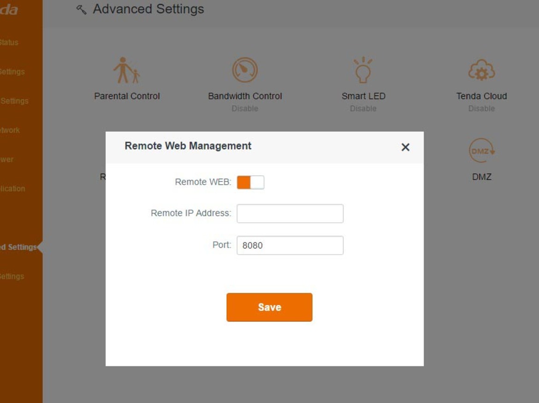The height and width of the screenshot is (403, 539).
Task: Click the DMZ label text
Action: [x=481, y=177]
